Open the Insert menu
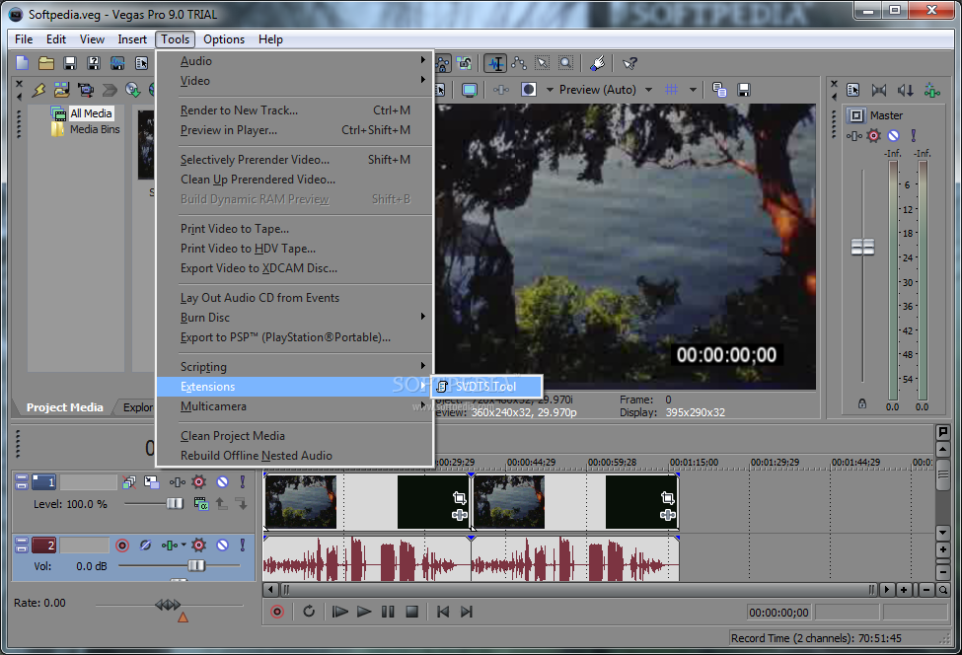The height and width of the screenshot is (655, 962). click(132, 39)
